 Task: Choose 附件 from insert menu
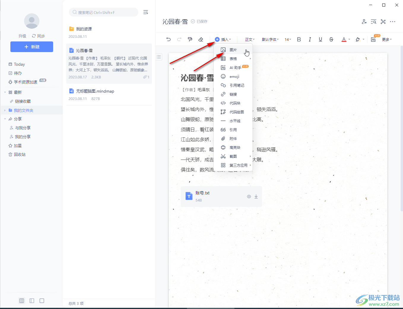233,139
